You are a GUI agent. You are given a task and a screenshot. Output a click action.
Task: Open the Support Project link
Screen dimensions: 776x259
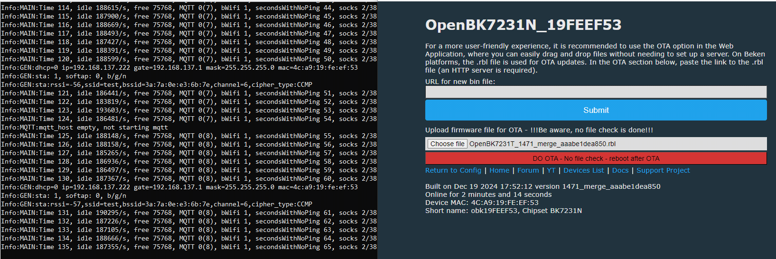point(663,170)
